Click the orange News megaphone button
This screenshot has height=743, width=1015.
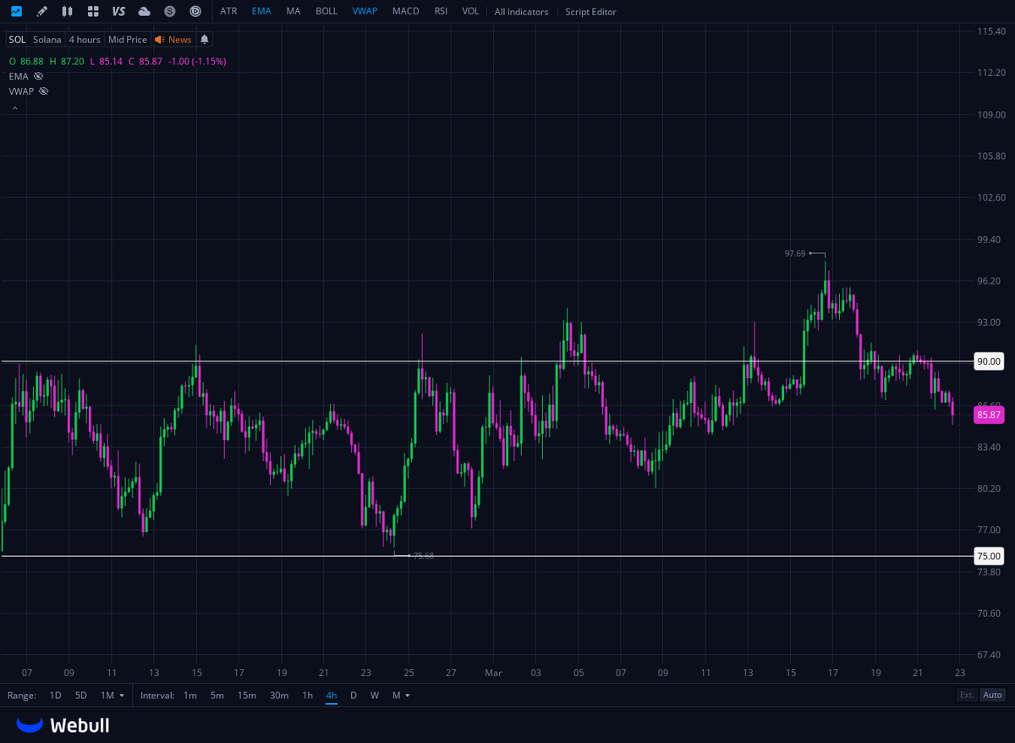pyautogui.click(x=173, y=40)
